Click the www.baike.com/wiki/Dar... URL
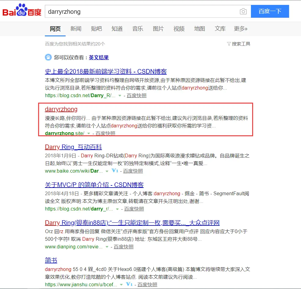This screenshot has height=289, width=301. click(74, 171)
